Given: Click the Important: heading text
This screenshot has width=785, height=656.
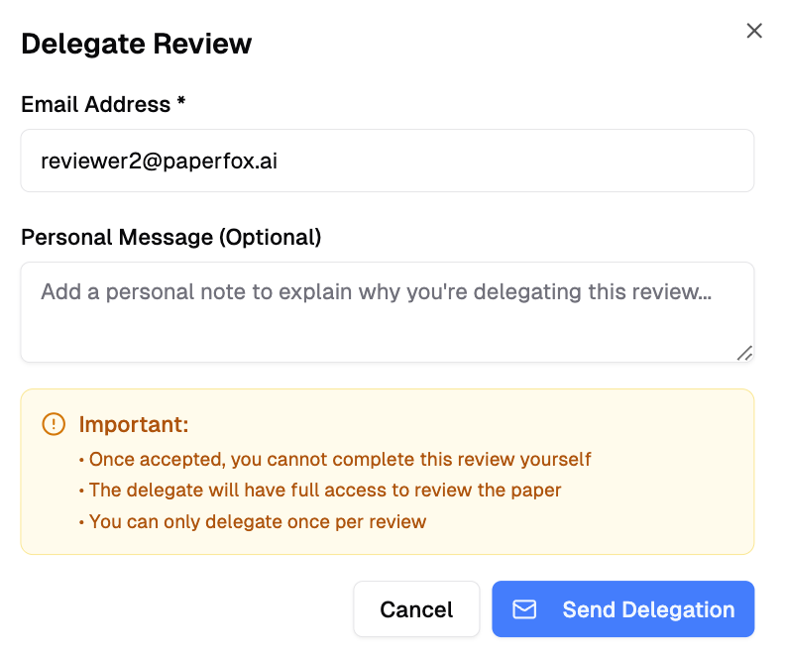Looking at the screenshot, I should [x=134, y=425].
